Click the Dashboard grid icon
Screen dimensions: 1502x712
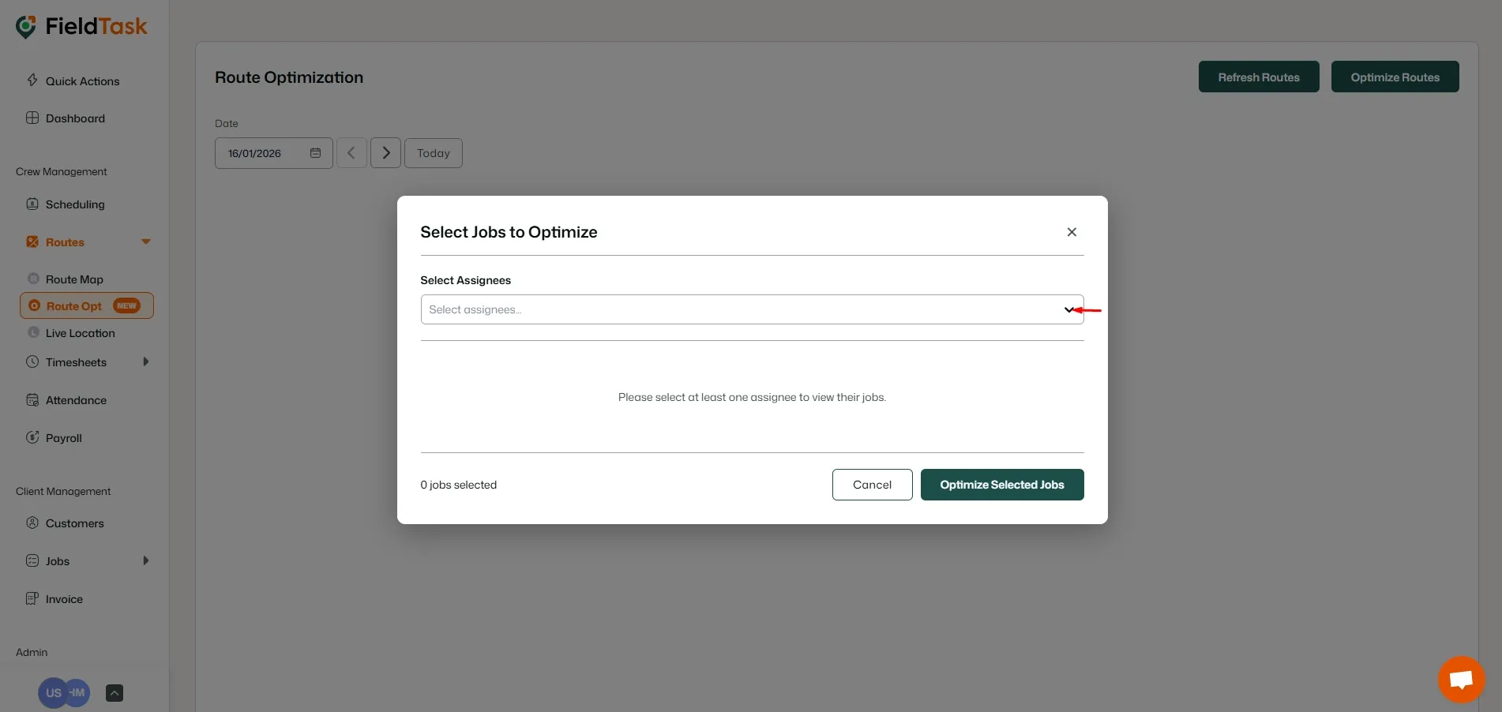(x=32, y=117)
